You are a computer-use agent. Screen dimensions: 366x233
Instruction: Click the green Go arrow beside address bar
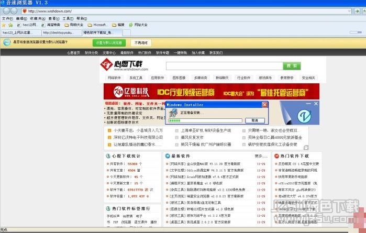357,11
